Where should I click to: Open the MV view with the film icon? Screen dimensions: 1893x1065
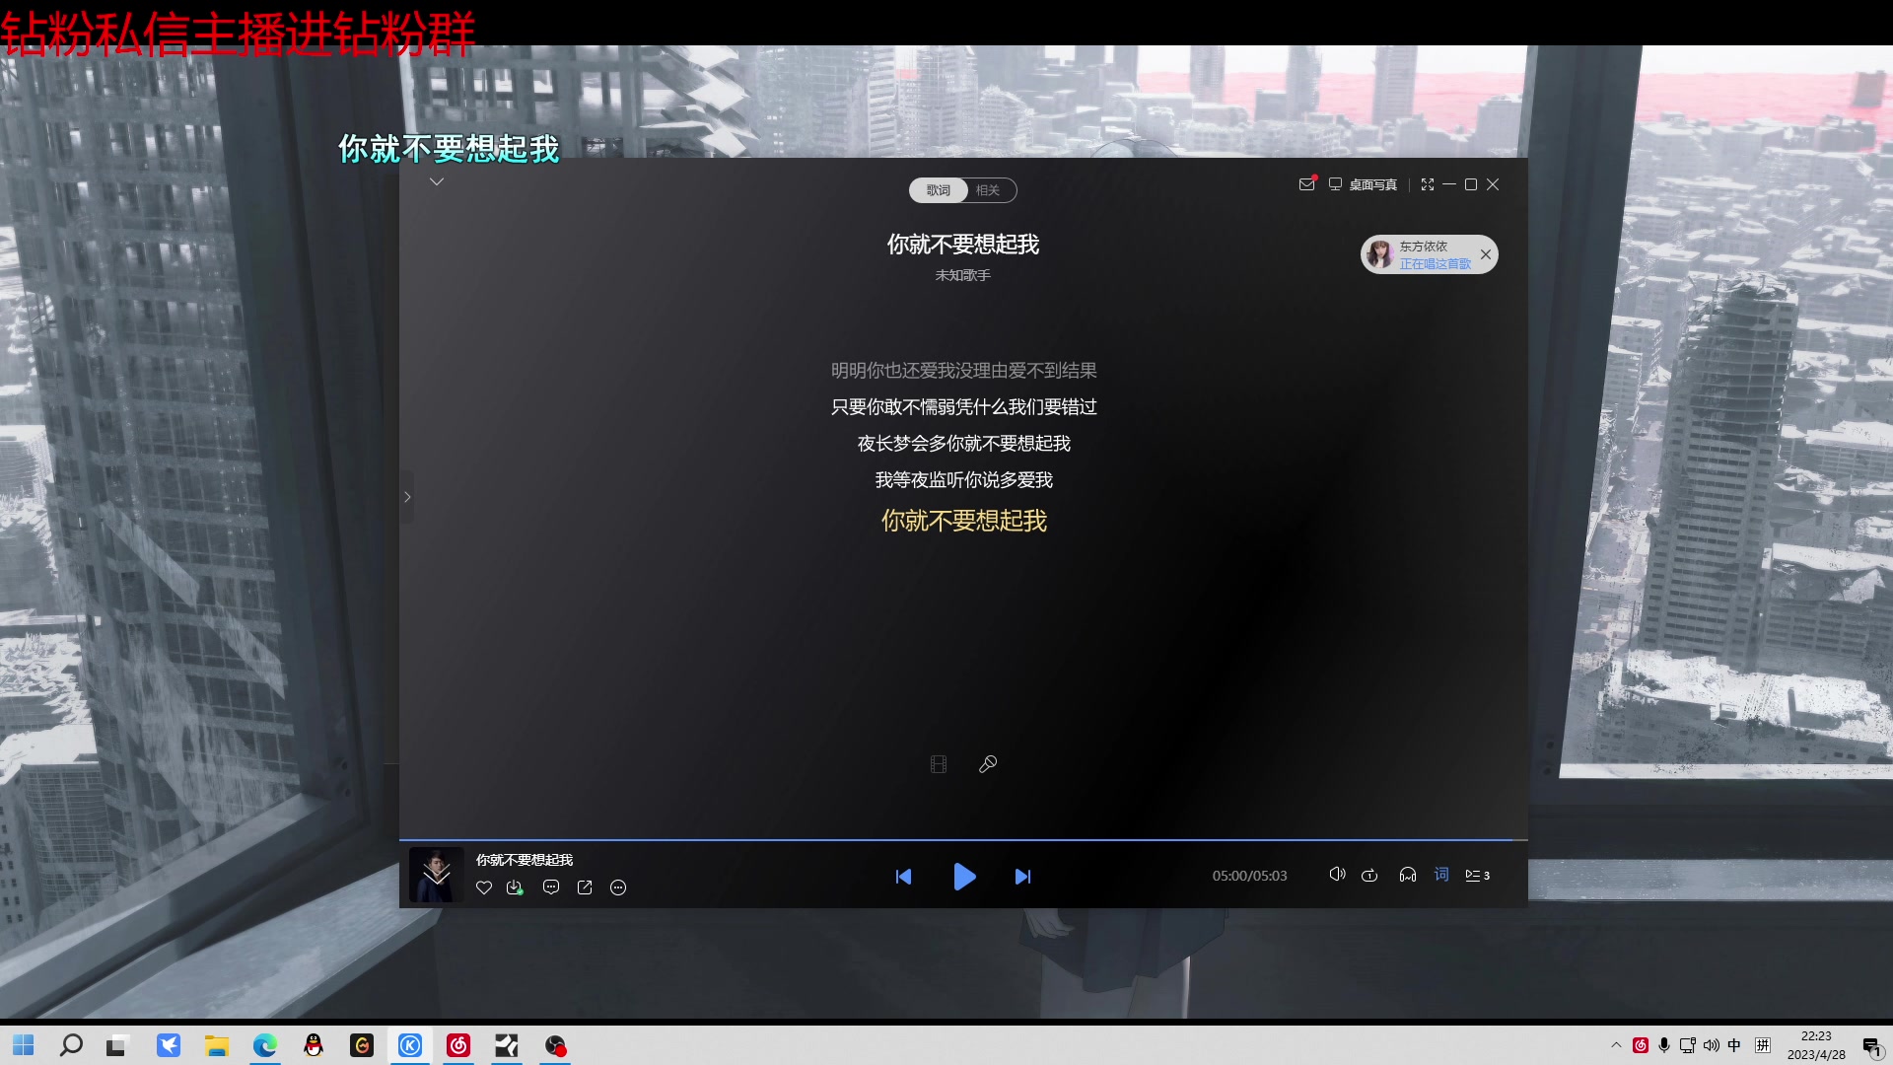coord(938,763)
